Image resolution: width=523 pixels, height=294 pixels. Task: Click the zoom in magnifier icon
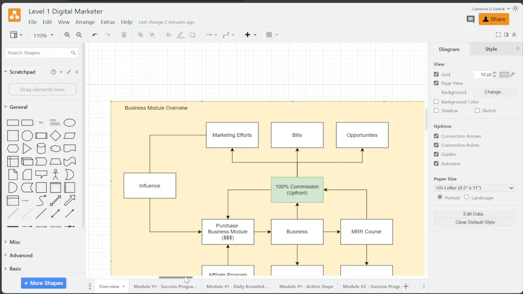(x=67, y=35)
